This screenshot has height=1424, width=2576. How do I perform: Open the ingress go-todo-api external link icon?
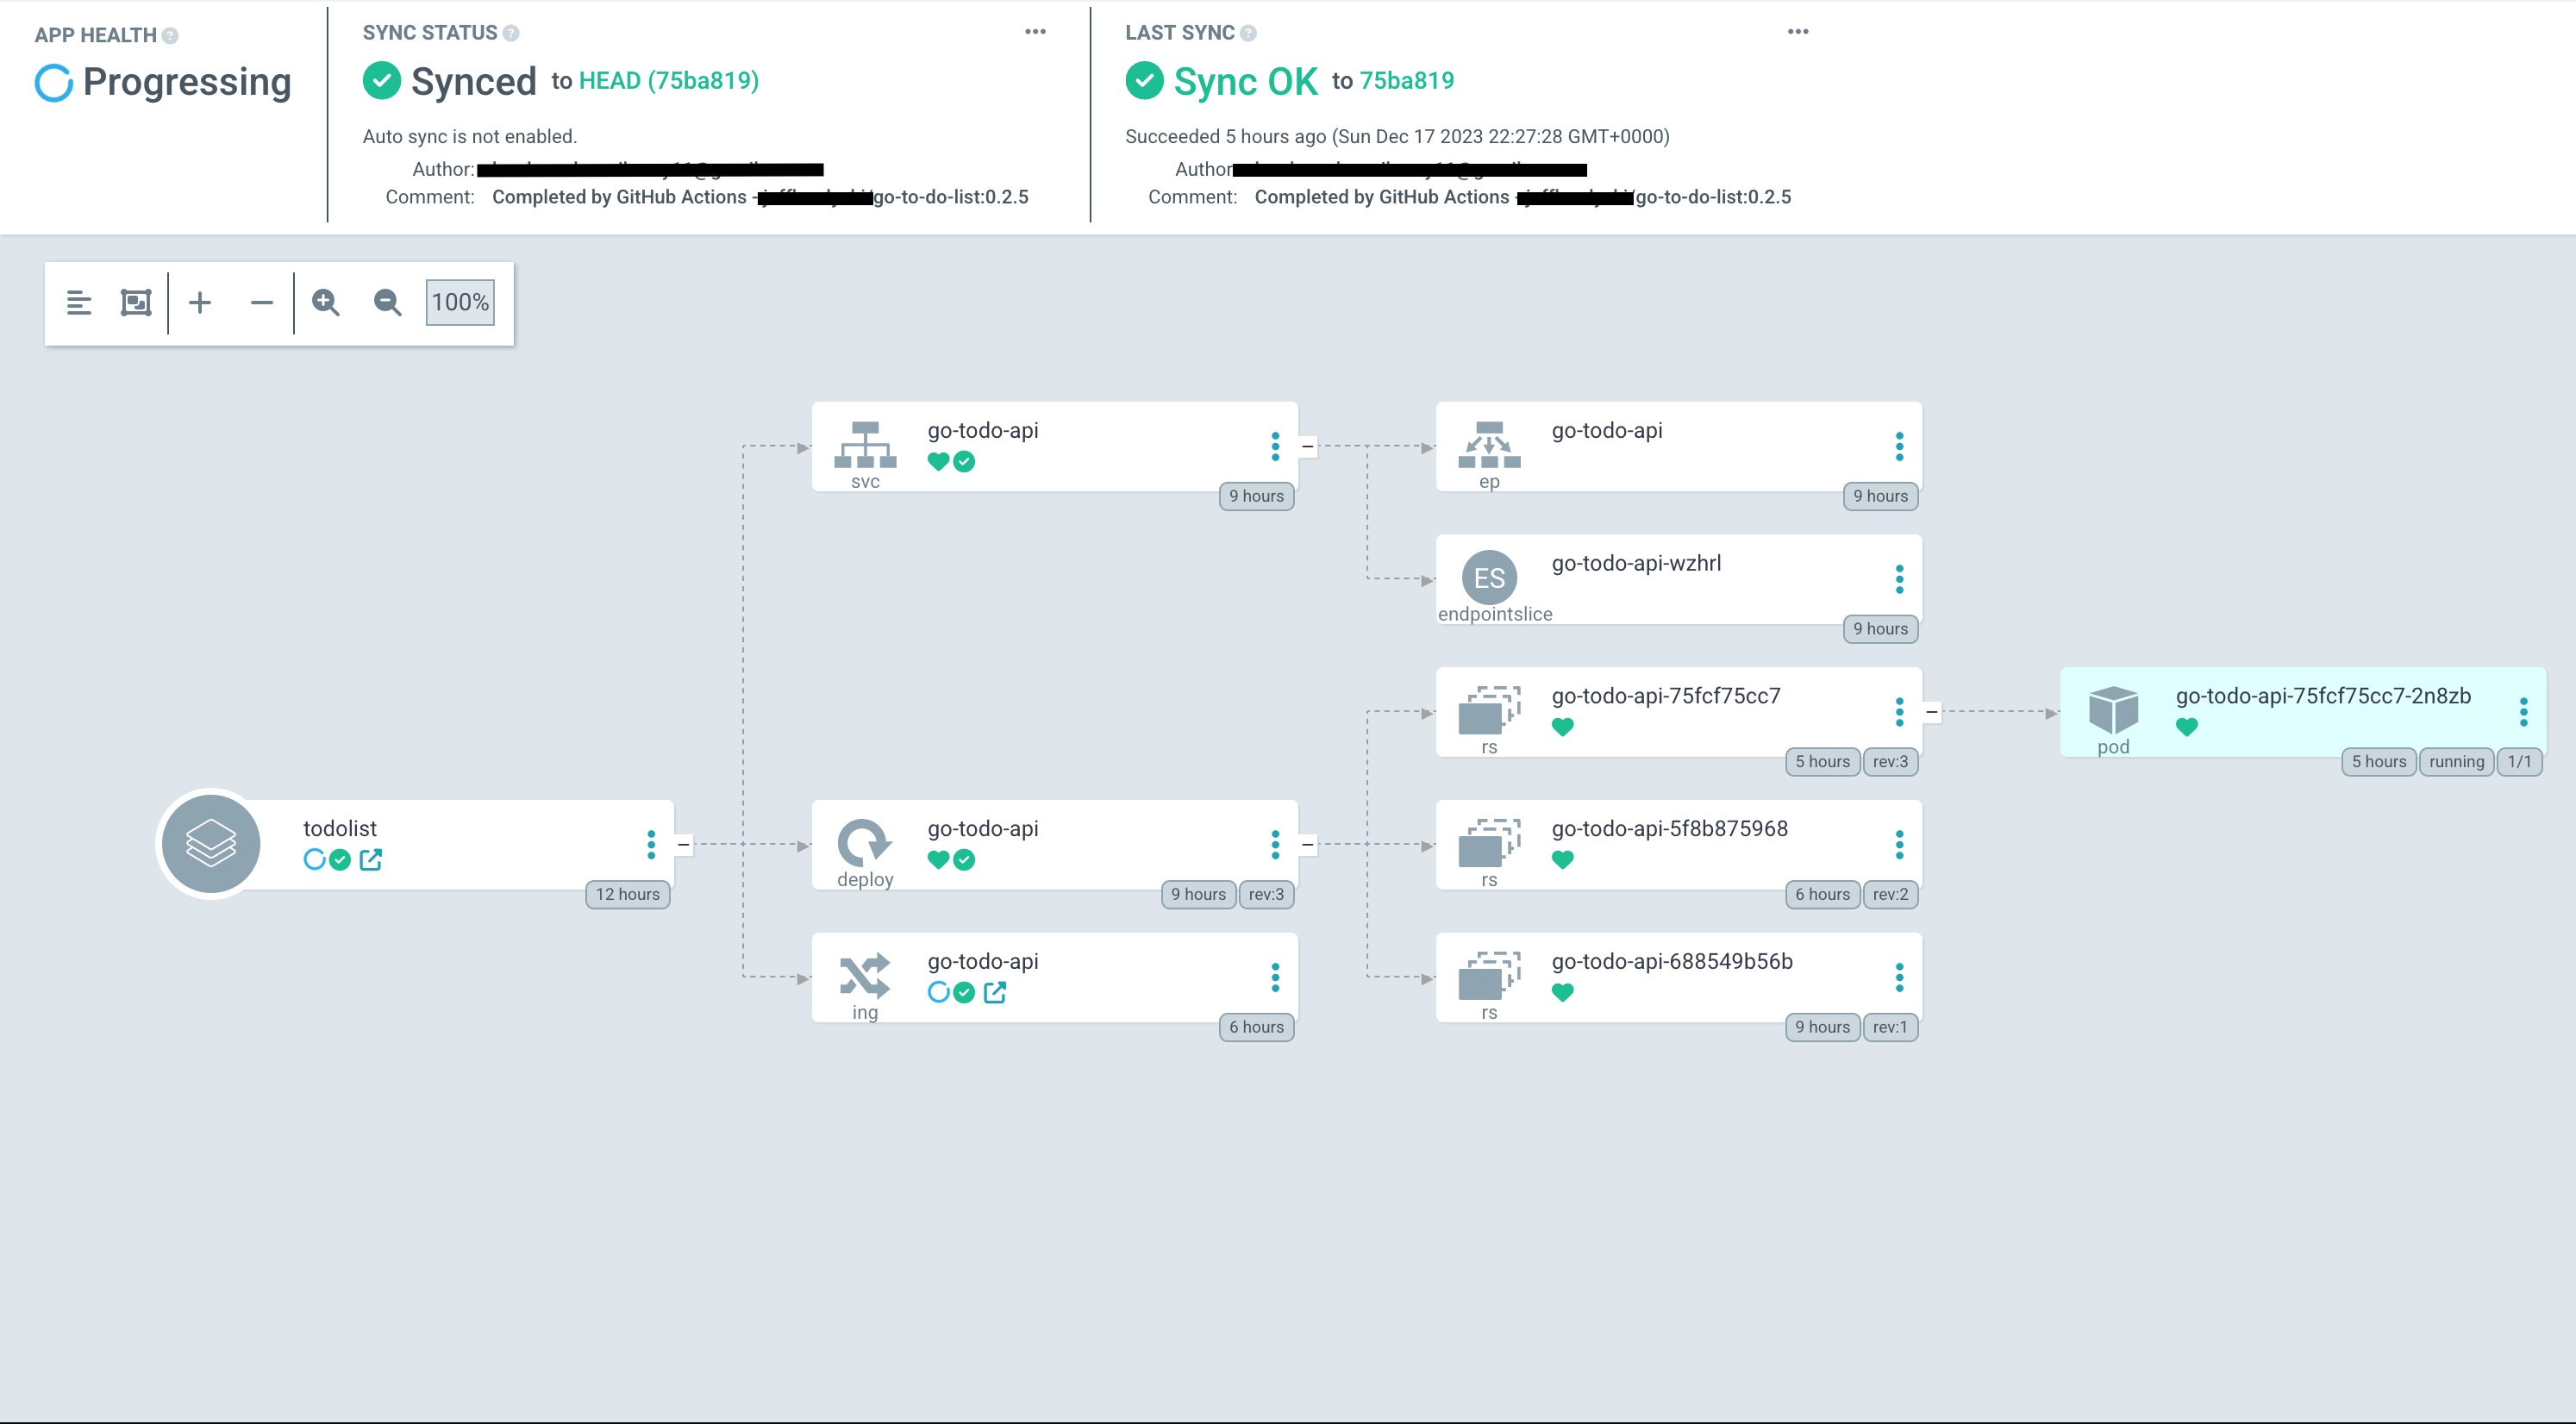coord(994,993)
